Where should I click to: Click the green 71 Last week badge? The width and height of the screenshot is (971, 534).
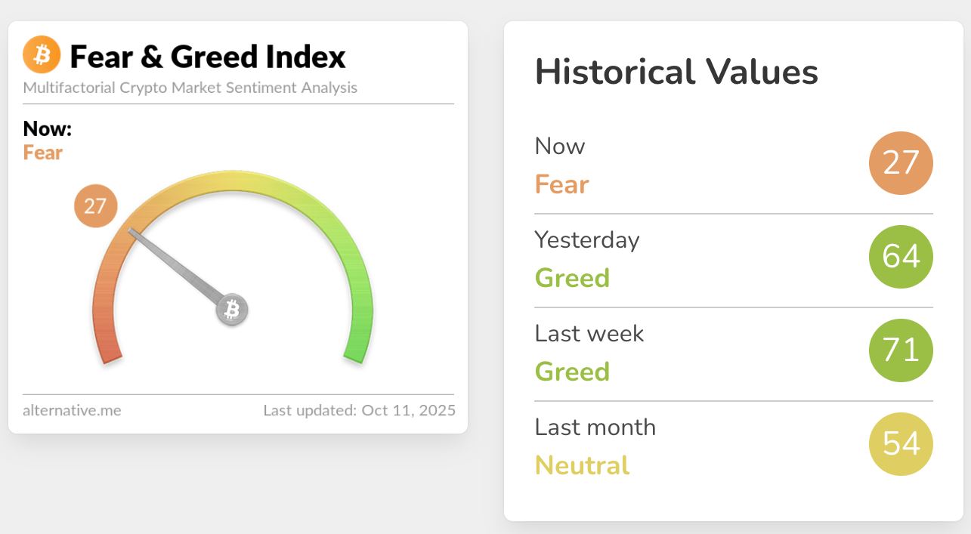pos(901,350)
